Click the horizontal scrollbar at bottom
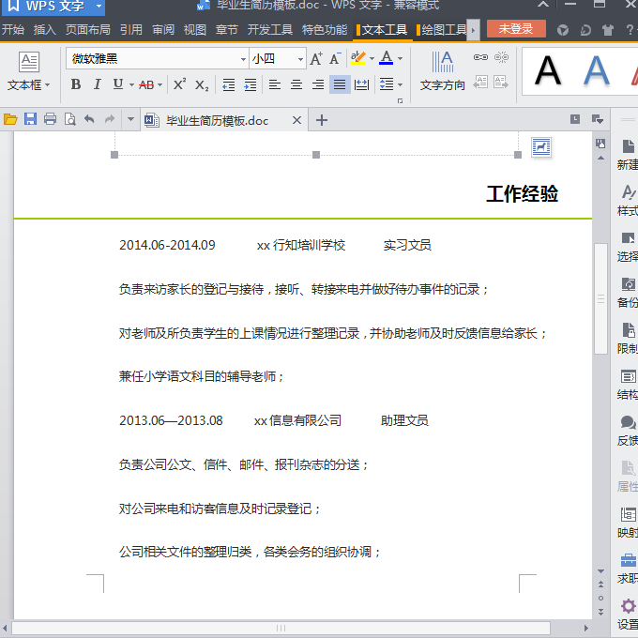The width and height of the screenshot is (638, 638). (x=281, y=628)
